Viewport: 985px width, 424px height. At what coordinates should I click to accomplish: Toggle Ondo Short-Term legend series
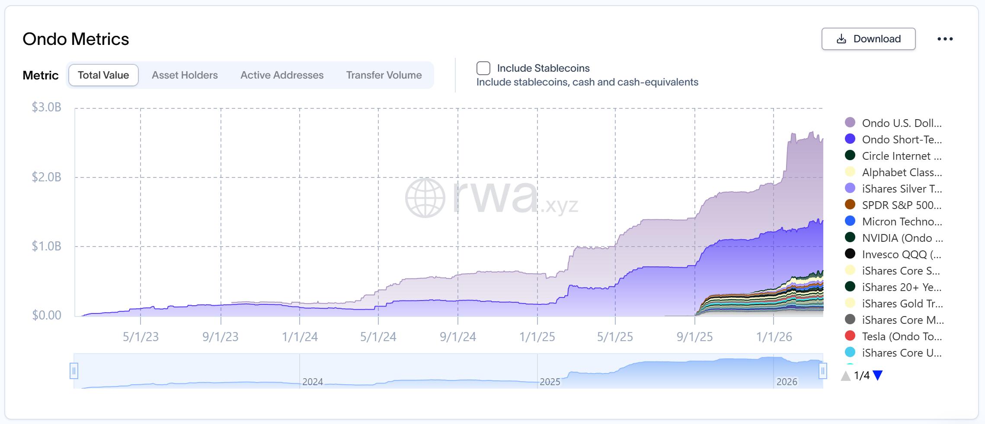(x=894, y=139)
